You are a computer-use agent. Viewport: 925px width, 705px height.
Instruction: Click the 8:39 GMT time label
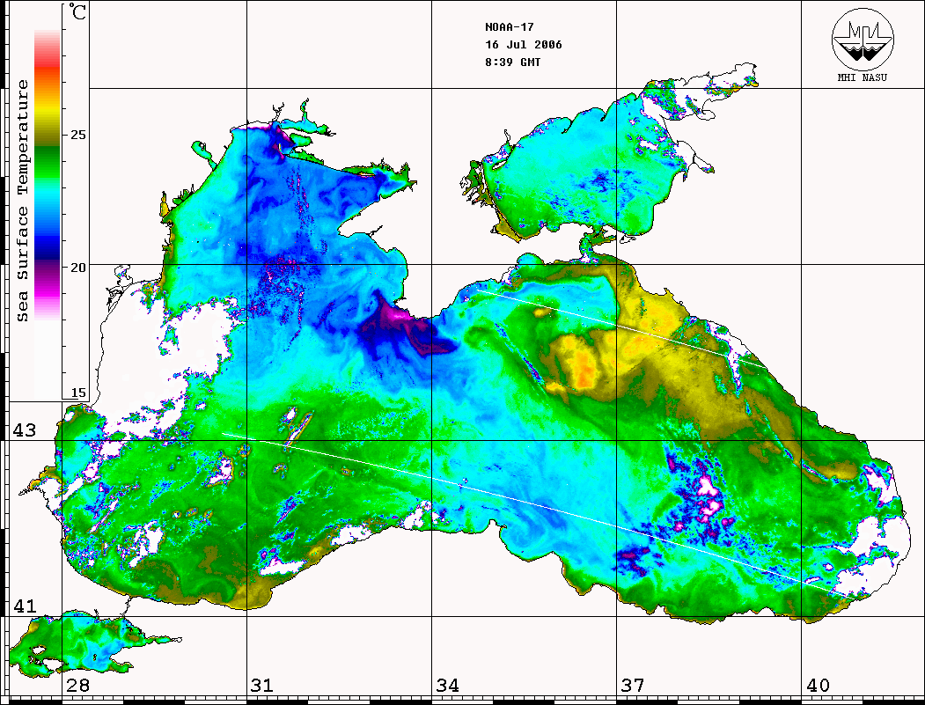[513, 62]
